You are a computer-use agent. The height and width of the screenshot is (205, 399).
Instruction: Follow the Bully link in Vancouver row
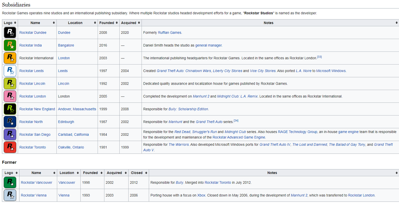click(x=180, y=183)
